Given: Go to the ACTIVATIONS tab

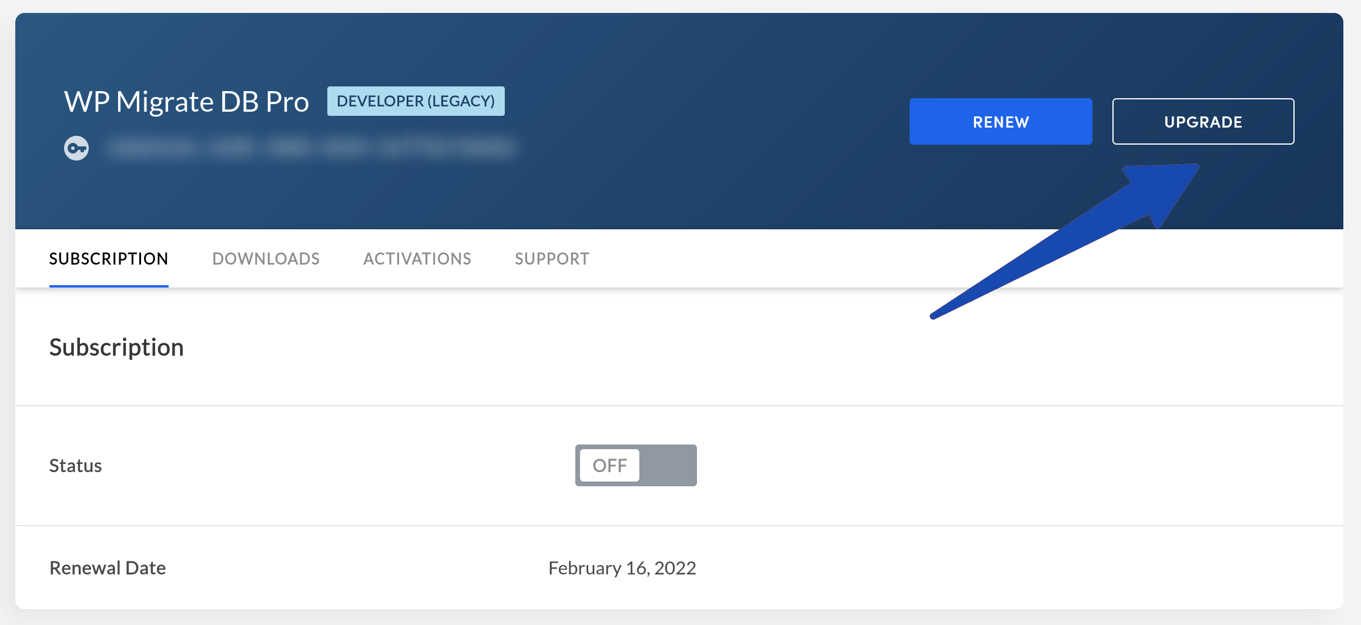Looking at the screenshot, I should coord(417,259).
